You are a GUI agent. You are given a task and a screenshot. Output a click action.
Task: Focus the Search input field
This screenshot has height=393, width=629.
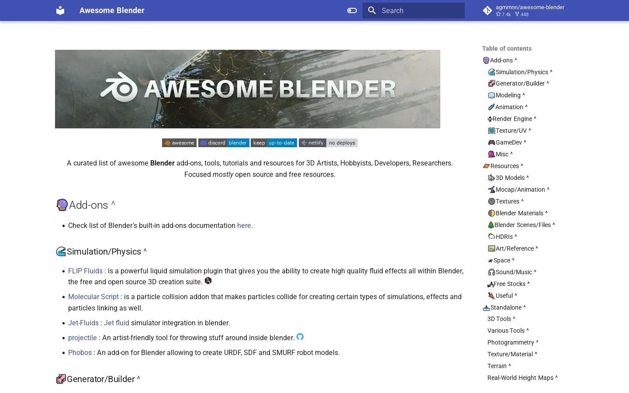click(414, 10)
